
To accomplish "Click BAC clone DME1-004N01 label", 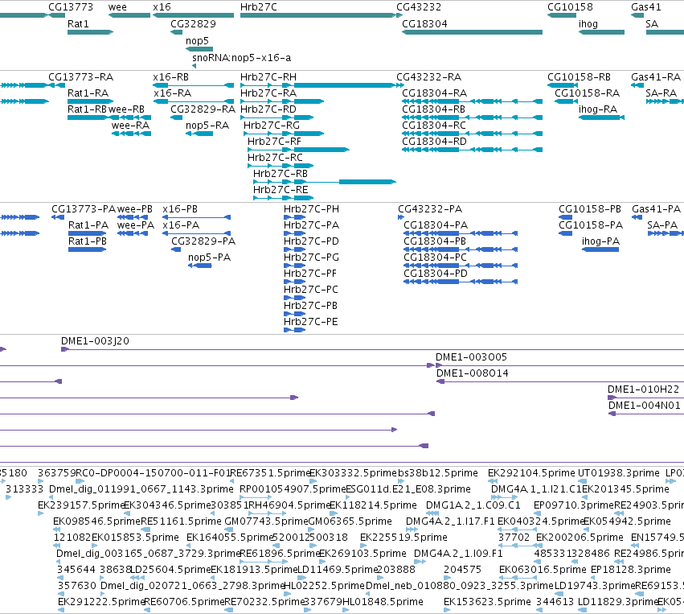I will [x=645, y=406].
